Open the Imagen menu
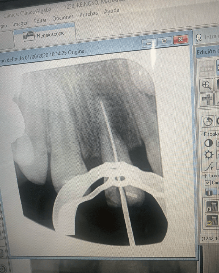 [x=20, y=24]
